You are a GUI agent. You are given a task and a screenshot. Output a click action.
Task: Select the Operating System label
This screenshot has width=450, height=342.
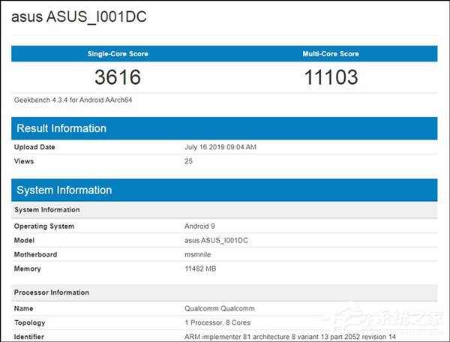point(44,226)
